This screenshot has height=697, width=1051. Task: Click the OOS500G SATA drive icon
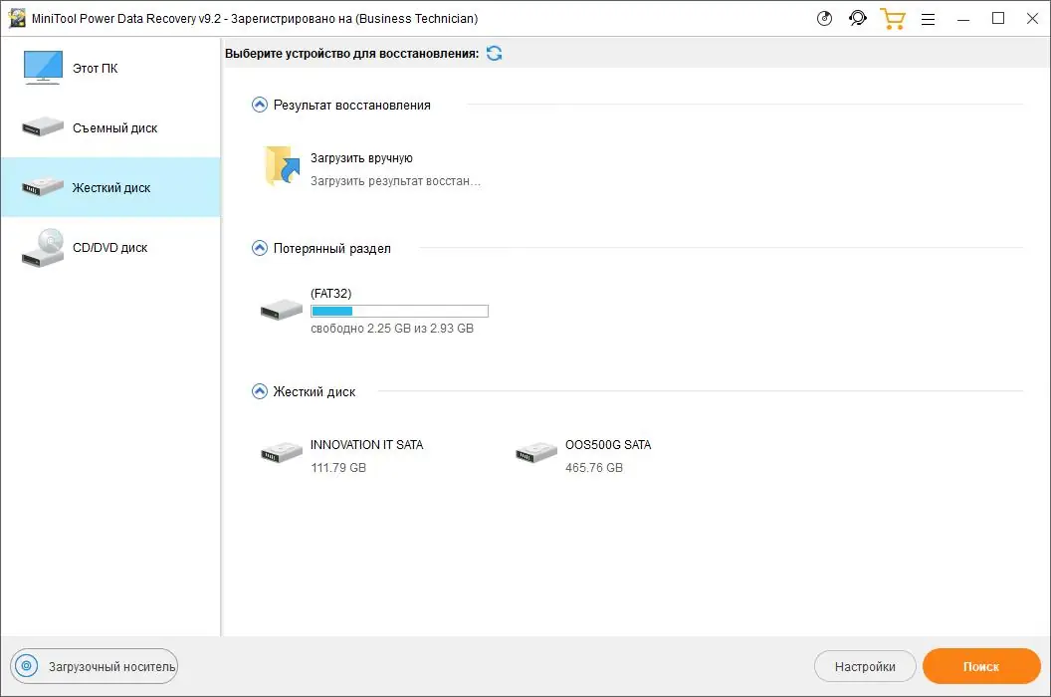(536, 453)
